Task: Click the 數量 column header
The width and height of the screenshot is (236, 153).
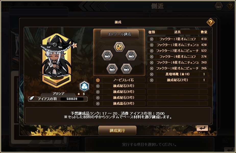Action: coord(204,32)
